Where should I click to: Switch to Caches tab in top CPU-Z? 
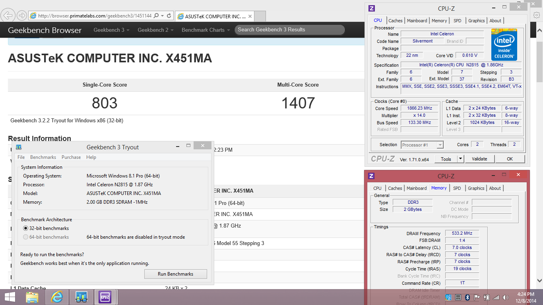(395, 21)
